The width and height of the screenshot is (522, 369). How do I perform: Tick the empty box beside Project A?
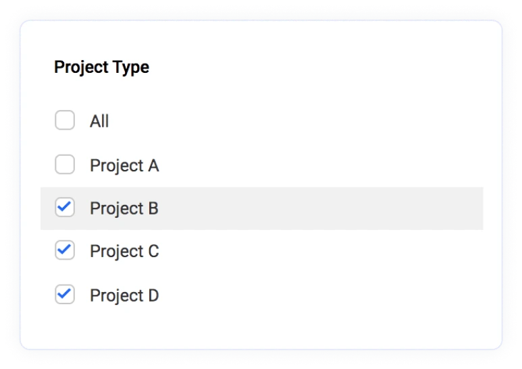(65, 164)
